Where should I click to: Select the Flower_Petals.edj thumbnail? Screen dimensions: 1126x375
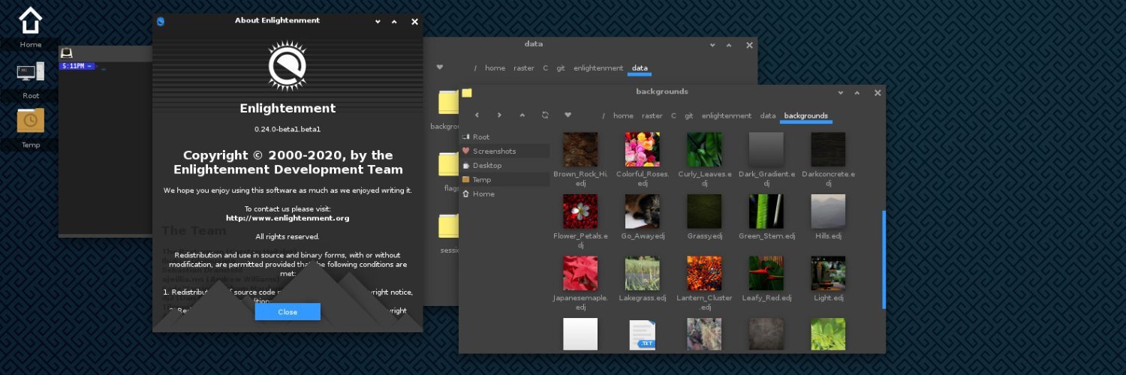580,211
